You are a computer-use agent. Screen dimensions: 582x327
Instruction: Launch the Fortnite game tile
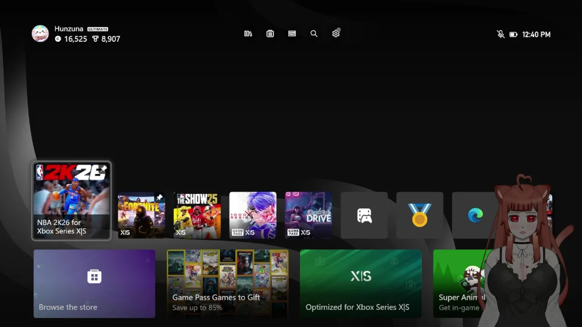pyautogui.click(x=141, y=215)
